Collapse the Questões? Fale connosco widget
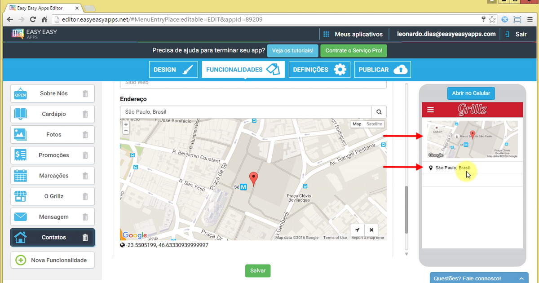This screenshot has width=539, height=283. pos(520,278)
